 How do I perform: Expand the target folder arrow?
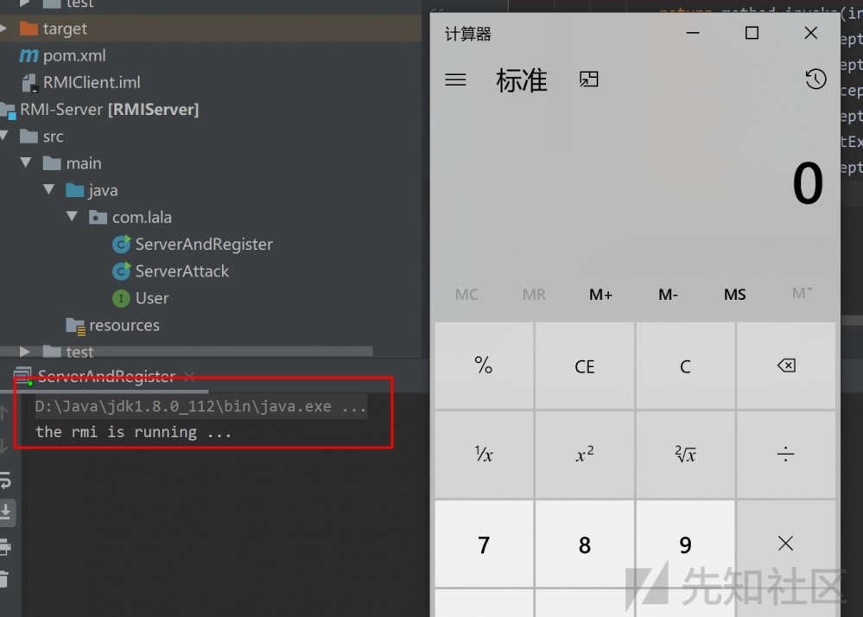coord(5,28)
